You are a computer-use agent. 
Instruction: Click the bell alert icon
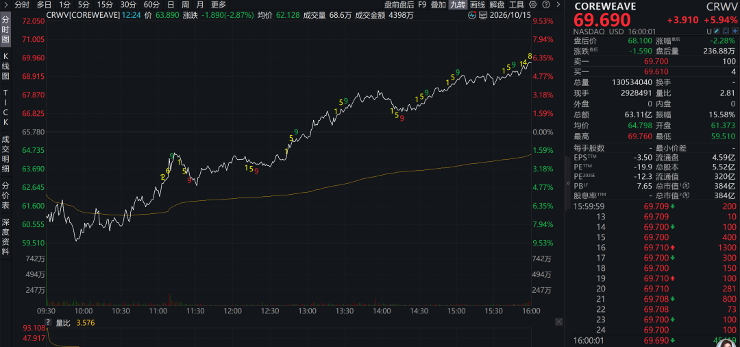click(726, 31)
